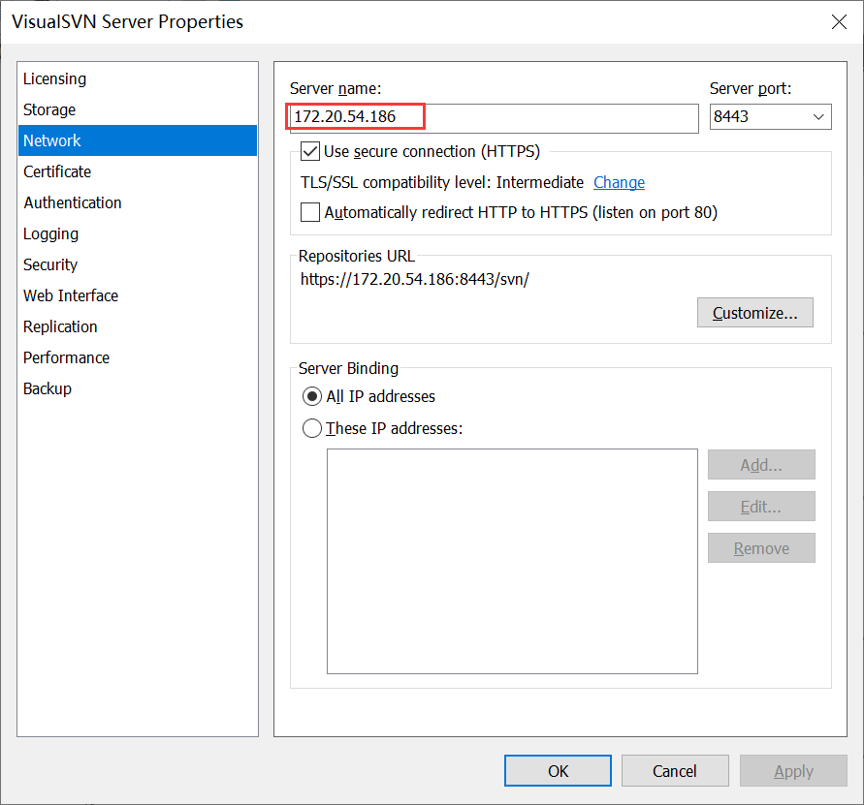Click the Apply button
Viewport: 864px width, 805px height.
click(793, 771)
